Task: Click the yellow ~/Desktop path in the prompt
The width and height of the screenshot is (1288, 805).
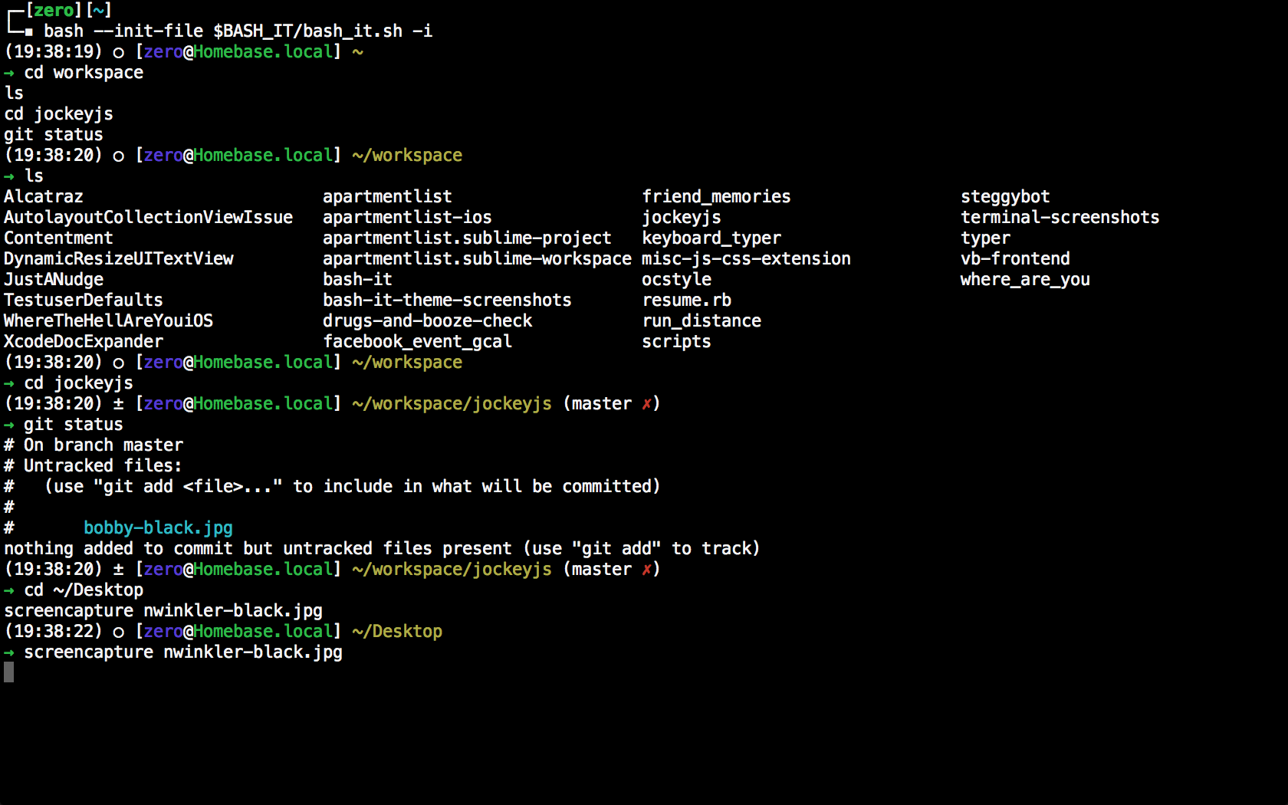Action: coord(397,632)
